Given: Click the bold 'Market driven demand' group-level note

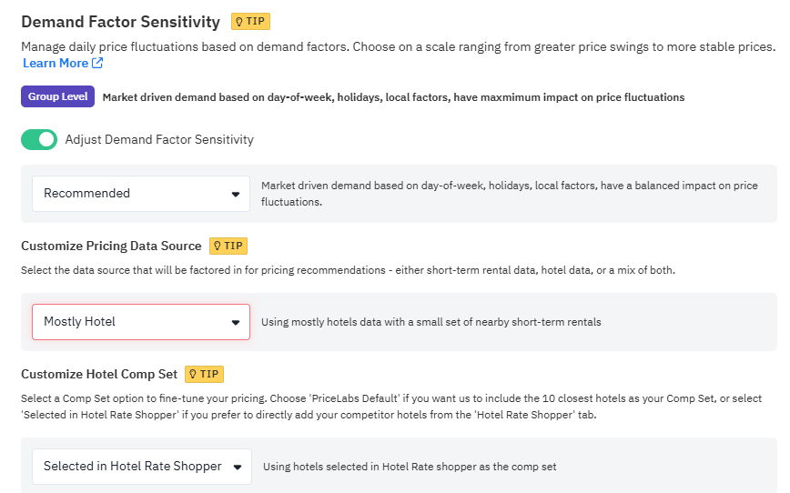Looking at the screenshot, I should 393,97.
